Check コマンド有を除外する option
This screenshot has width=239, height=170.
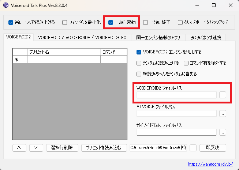[x=186, y=63]
